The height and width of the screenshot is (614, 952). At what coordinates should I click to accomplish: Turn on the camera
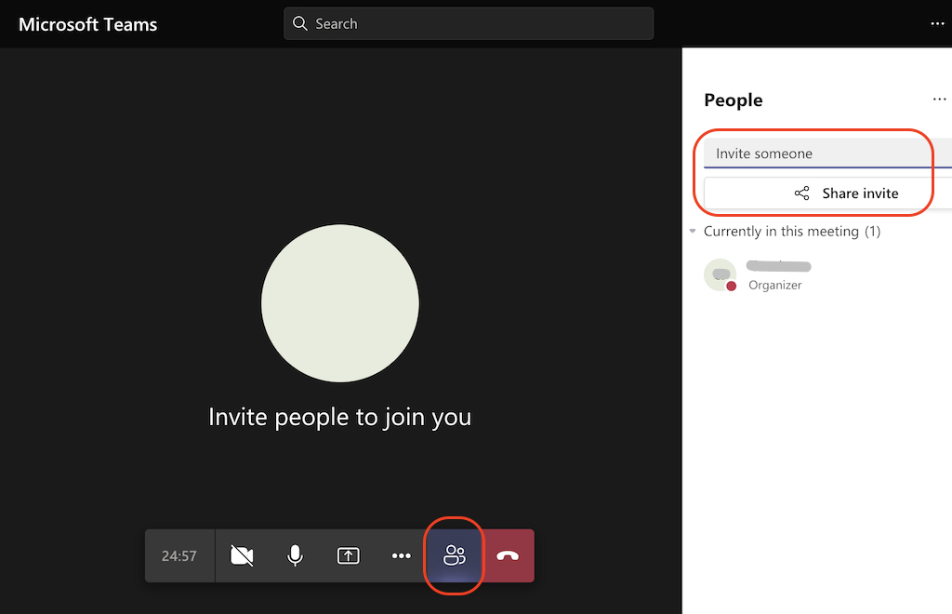pos(242,555)
